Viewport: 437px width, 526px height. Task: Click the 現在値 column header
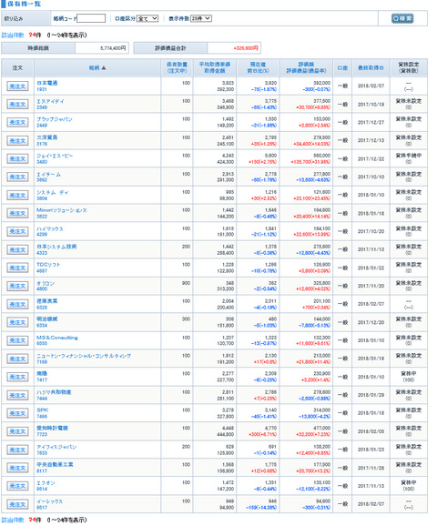[258, 67]
